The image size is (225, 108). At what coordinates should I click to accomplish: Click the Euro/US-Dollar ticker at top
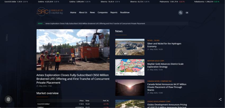pos(16,2)
